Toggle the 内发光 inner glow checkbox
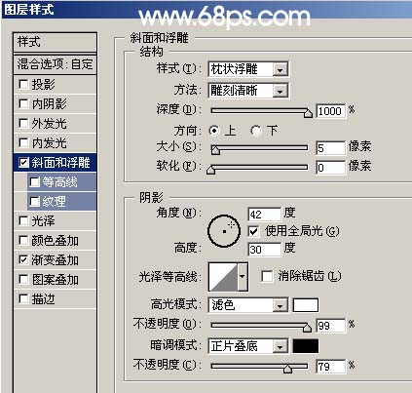This screenshot has height=393, width=412. point(23,143)
